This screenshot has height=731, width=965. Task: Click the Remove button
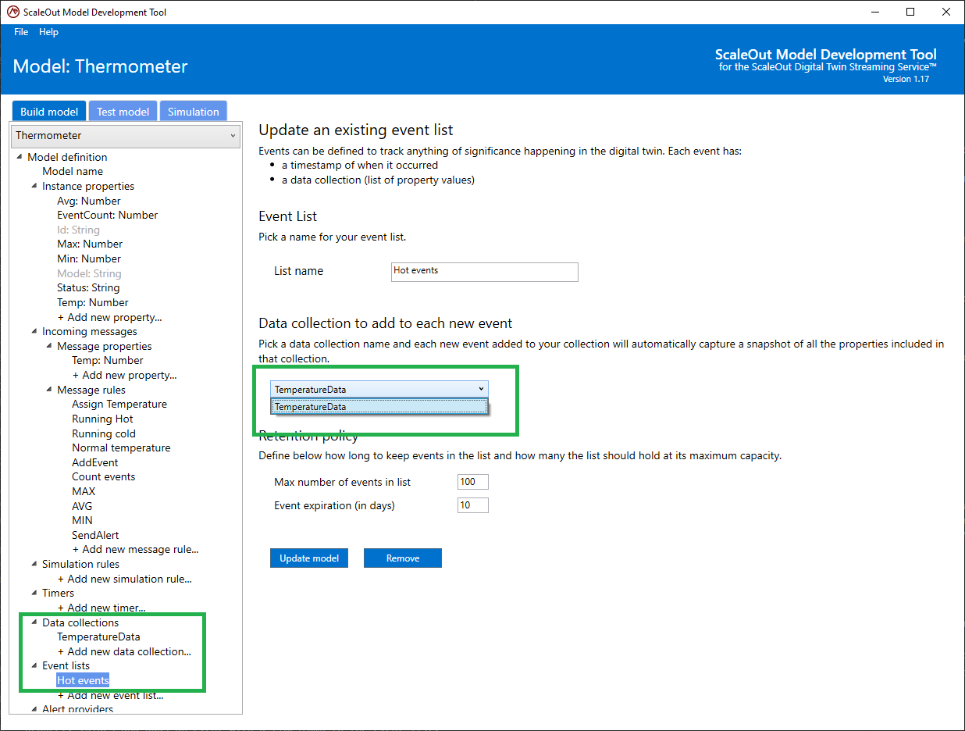click(x=403, y=558)
